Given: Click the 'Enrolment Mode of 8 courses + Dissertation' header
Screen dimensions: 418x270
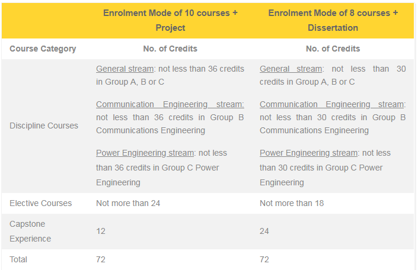Looking at the screenshot, I should tap(333, 20).
